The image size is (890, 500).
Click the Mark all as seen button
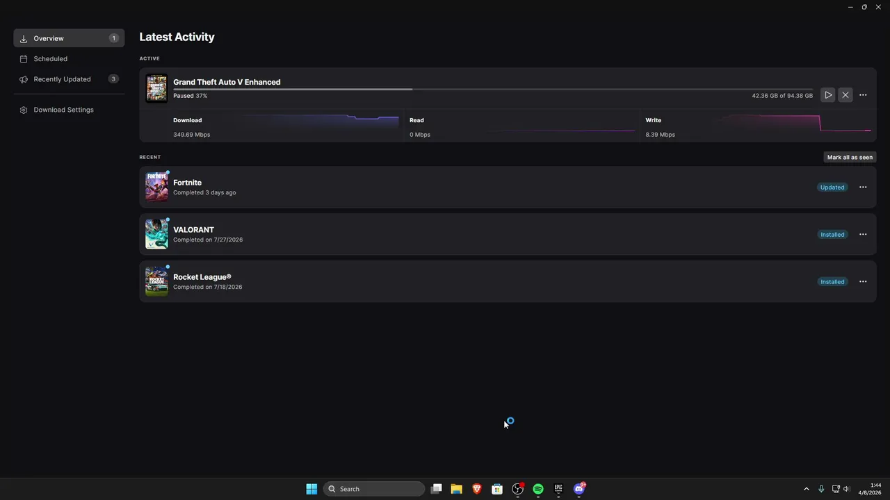click(850, 157)
